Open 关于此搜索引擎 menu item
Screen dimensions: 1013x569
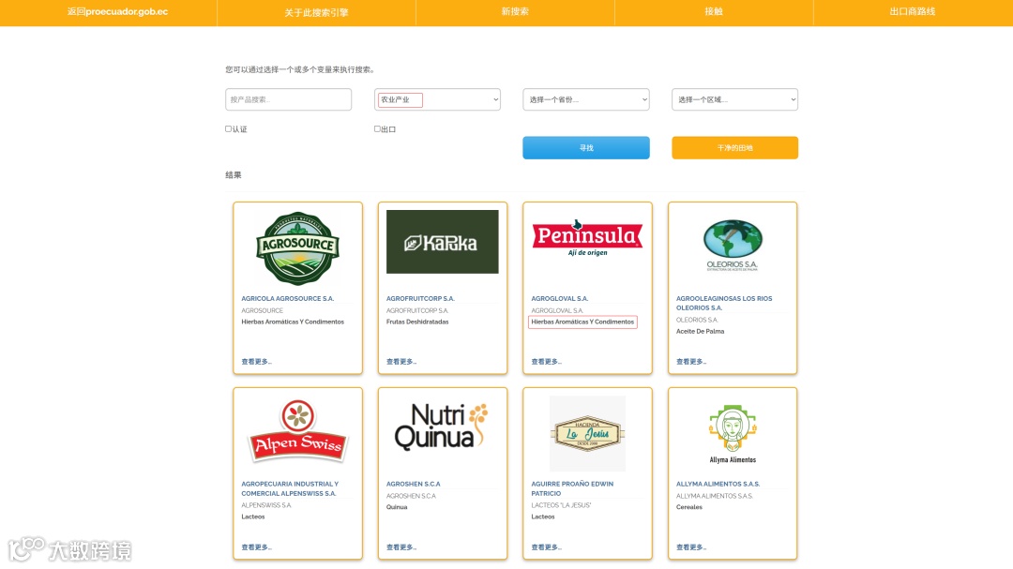[317, 12]
